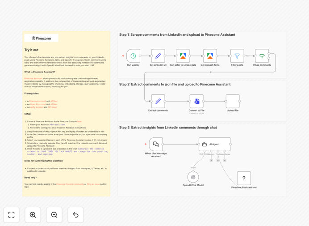This screenshot has height=226, width=309.
Task: Select the AI Agent node
Action: point(215,144)
